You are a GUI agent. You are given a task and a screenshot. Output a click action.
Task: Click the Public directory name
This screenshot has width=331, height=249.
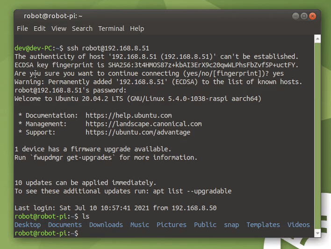click(x=205, y=225)
